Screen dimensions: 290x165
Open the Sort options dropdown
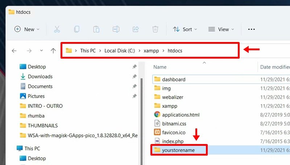click(x=185, y=29)
